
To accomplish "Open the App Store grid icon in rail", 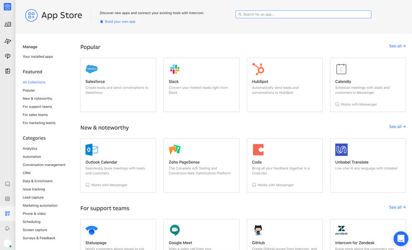I will (7, 213).
